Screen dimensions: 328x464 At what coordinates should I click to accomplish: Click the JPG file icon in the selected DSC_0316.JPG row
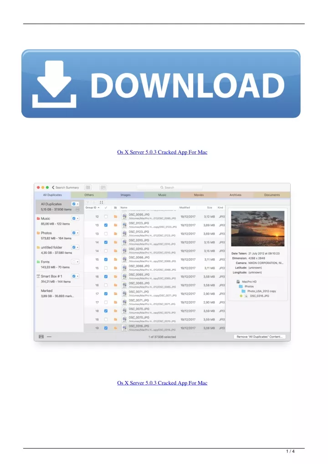pyautogui.click(x=124, y=328)
